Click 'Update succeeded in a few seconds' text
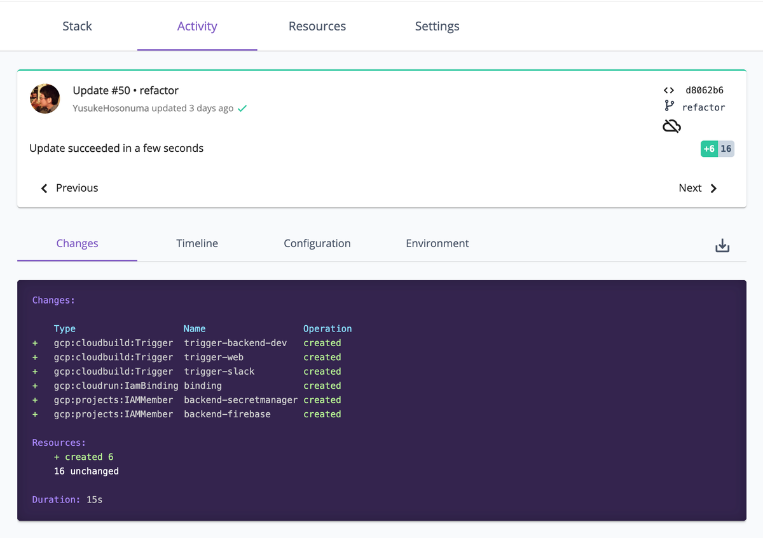The height and width of the screenshot is (538, 763). click(x=116, y=148)
